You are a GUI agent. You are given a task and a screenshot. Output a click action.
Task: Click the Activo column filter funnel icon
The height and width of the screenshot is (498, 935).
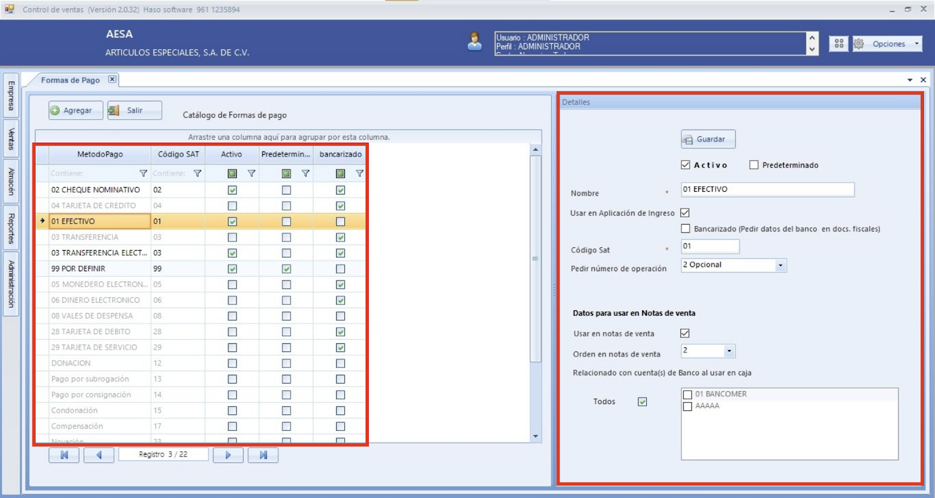[x=251, y=174]
